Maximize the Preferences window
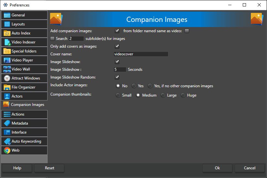Image resolution: width=267 pixels, height=178 pixels. pyautogui.click(x=244, y=5)
